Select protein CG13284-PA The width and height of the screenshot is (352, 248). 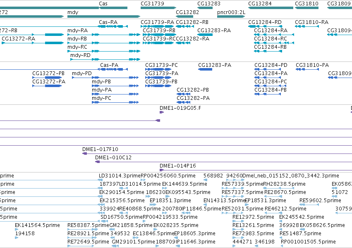271,73
